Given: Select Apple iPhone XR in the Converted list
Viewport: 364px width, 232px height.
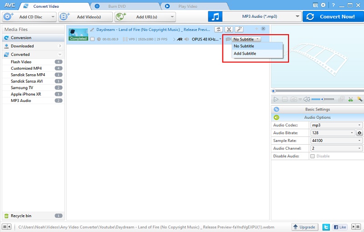Looking at the screenshot, I should 33,94.
